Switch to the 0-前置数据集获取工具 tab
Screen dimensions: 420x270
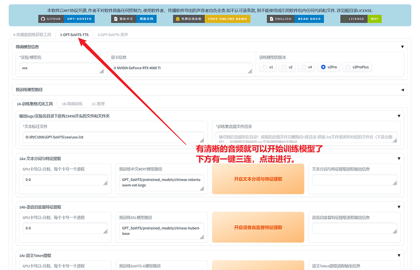(x=32, y=35)
